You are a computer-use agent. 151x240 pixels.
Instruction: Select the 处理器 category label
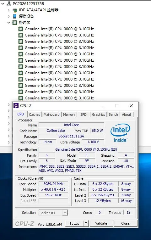(24, 23)
